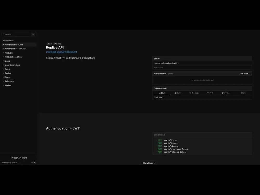Click the Node.js icon
The width and height of the screenshot is (260, 195).
pyautogui.click(x=190, y=93)
